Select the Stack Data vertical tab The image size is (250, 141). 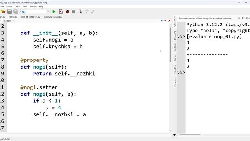click(175, 69)
